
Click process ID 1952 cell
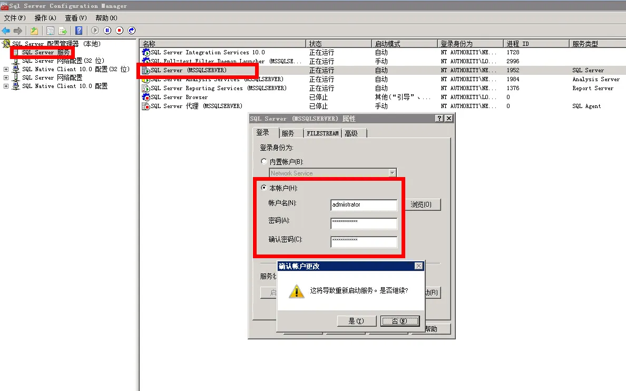pyautogui.click(x=513, y=70)
